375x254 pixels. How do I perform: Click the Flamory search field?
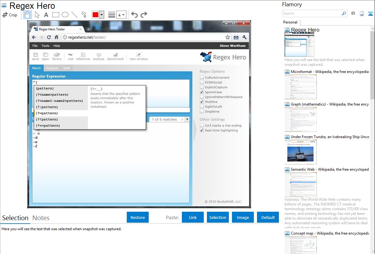click(311, 13)
